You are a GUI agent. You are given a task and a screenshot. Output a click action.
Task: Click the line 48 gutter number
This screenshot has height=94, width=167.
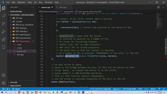coord(41,36)
